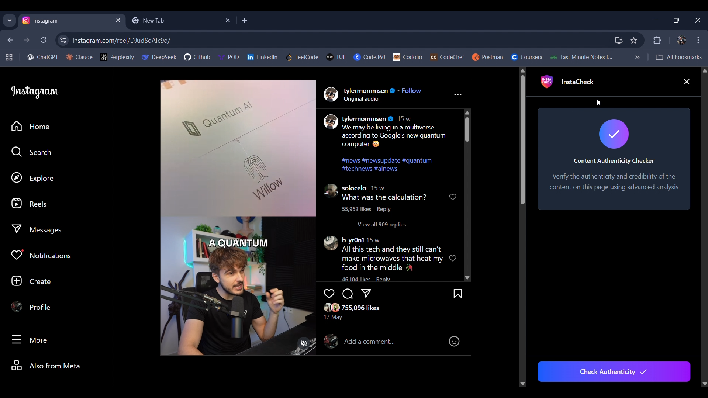The image size is (708, 398).
Task: Reply to solocelo_'s comment
Action: click(x=383, y=209)
